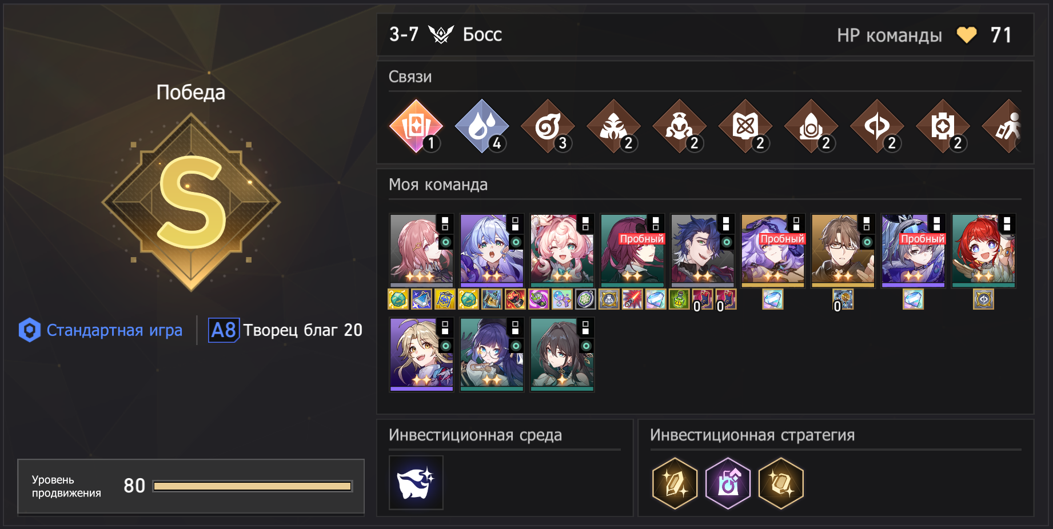
Task: Click the first gold hexagon strategy icon
Action: click(x=675, y=483)
